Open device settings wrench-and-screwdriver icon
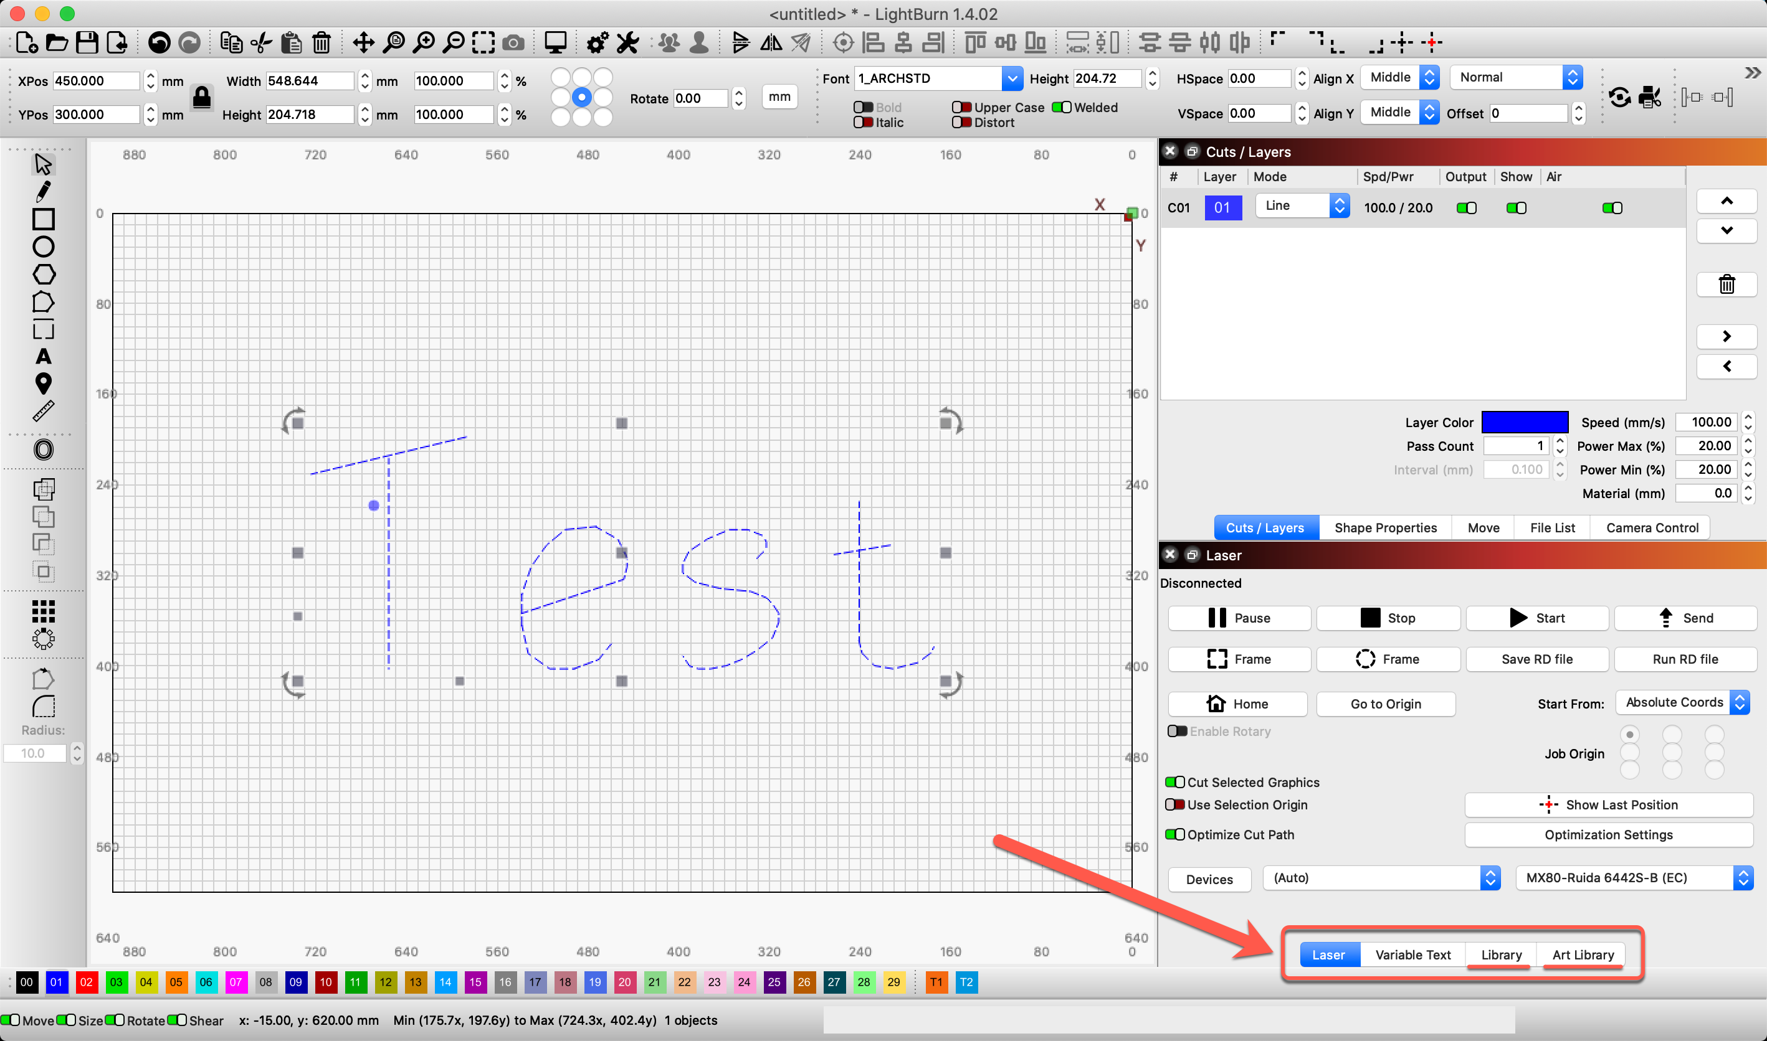 (x=628, y=43)
